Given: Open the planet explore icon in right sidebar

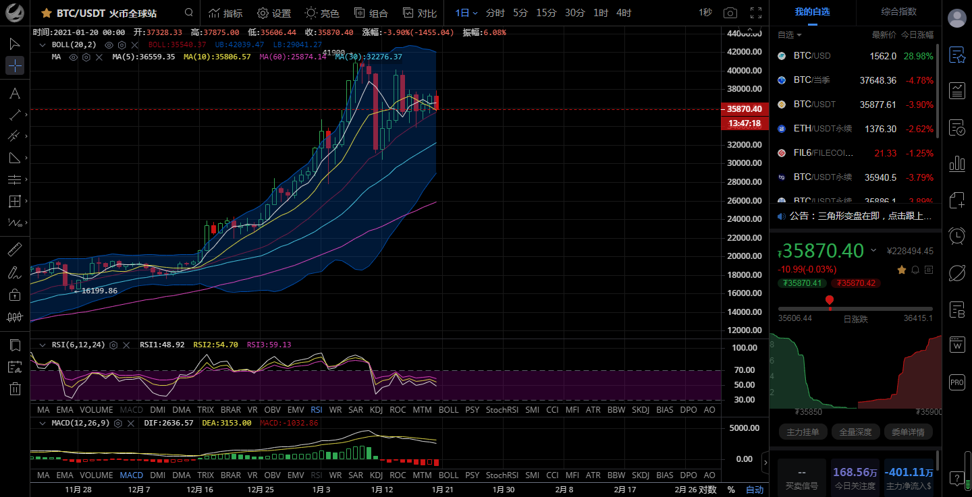Looking at the screenshot, I should point(957,272).
